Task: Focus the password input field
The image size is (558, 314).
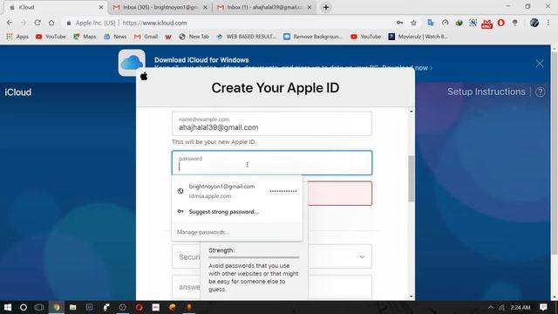Action: tap(272, 163)
